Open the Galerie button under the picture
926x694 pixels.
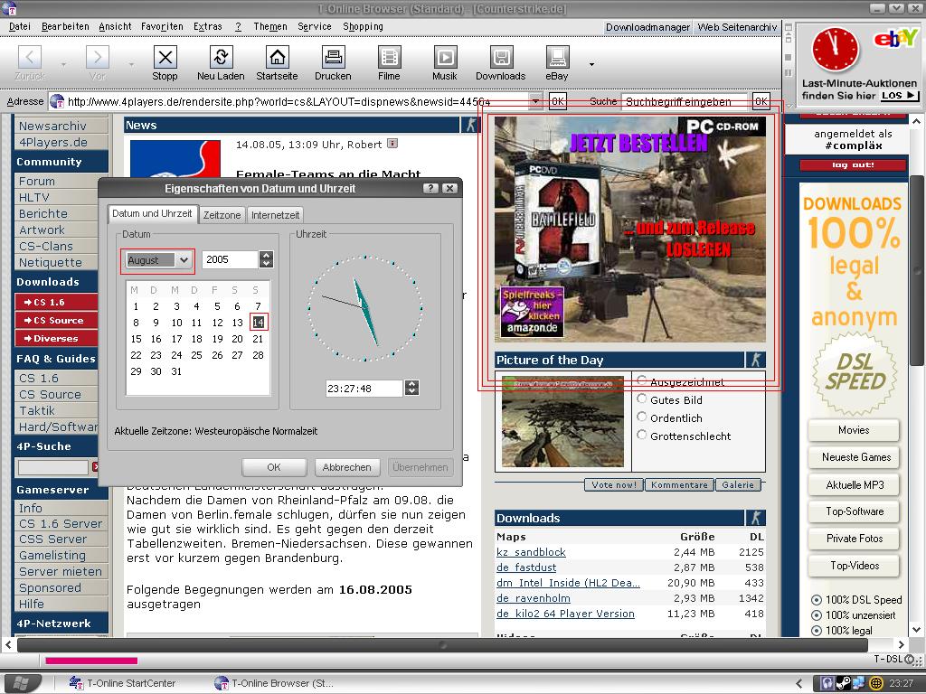pyautogui.click(x=738, y=484)
